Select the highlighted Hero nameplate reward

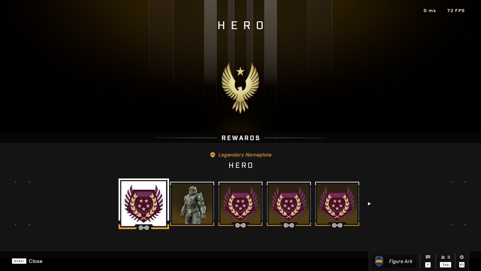(x=144, y=204)
